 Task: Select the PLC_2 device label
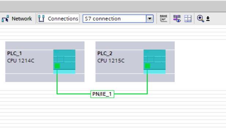pyautogui.click(x=105, y=53)
